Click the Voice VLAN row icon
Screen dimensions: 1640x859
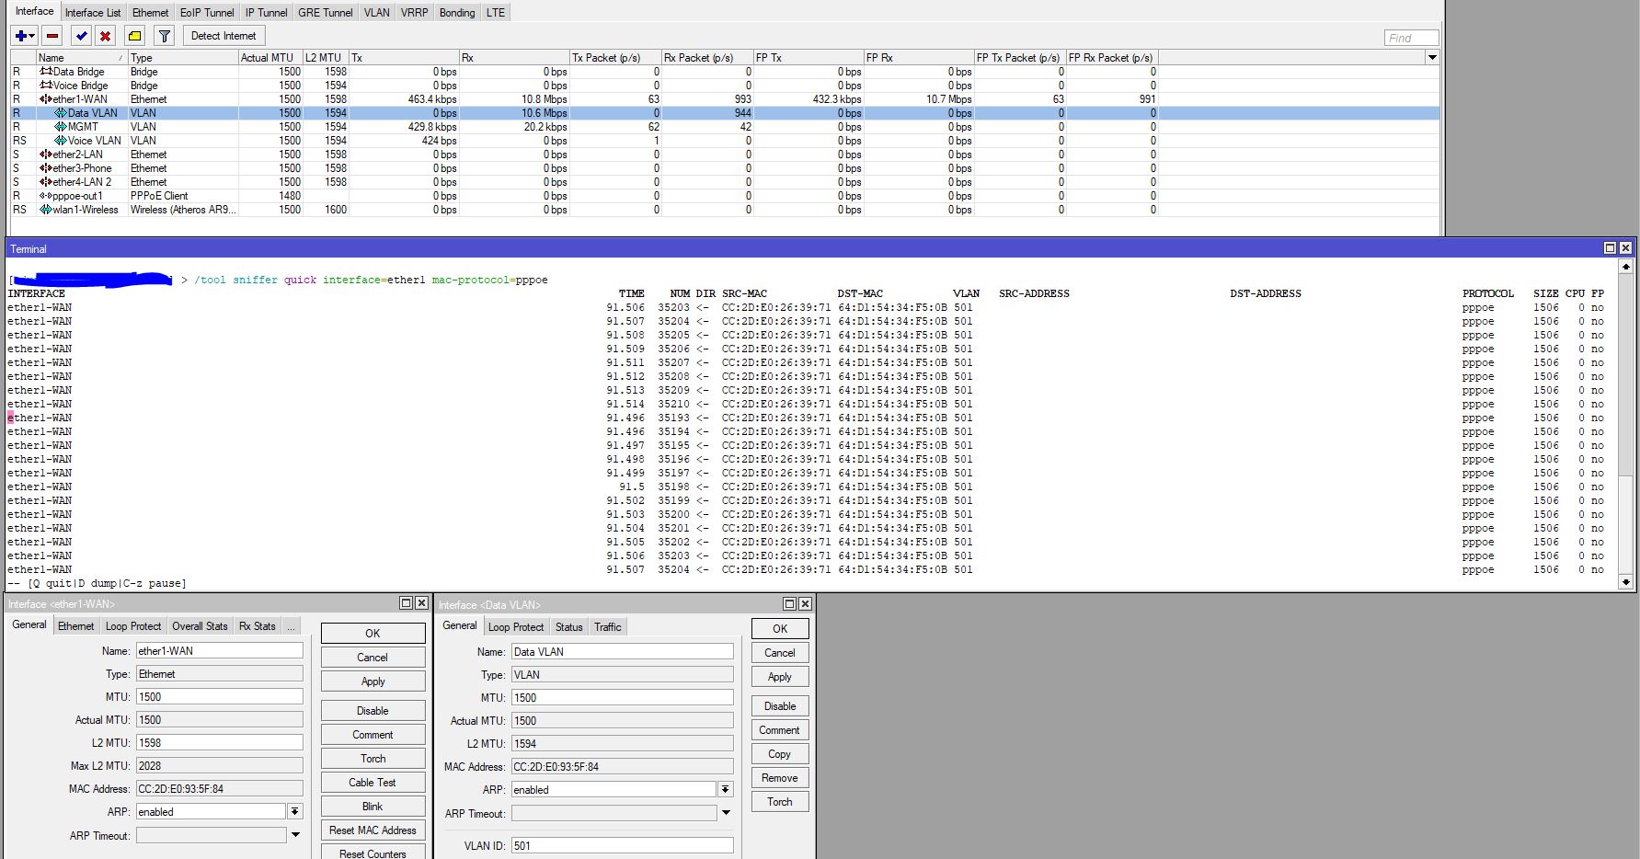click(61, 141)
